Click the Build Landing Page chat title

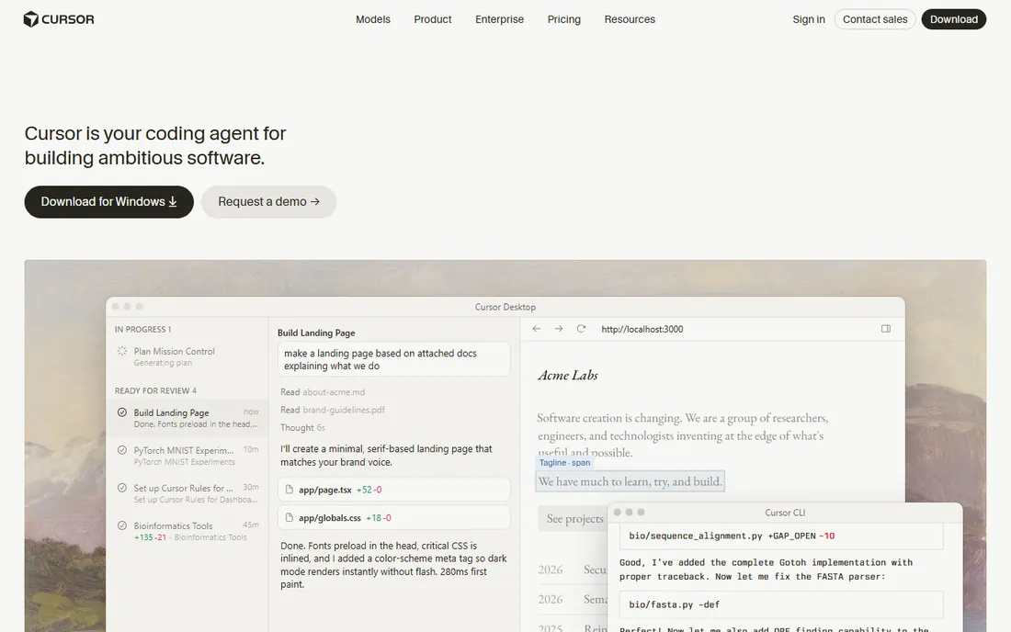pyautogui.click(x=316, y=333)
